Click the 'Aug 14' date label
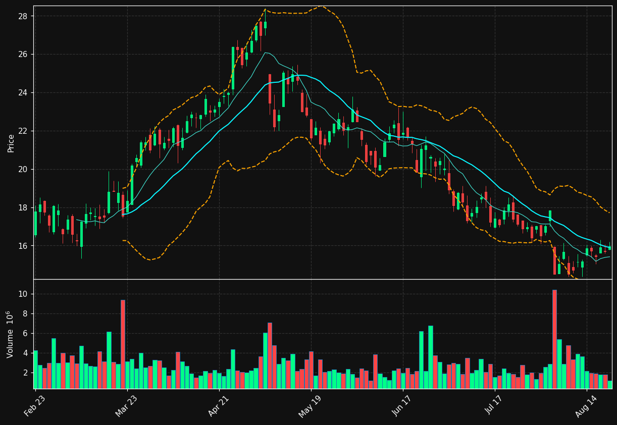 click(x=586, y=407)
